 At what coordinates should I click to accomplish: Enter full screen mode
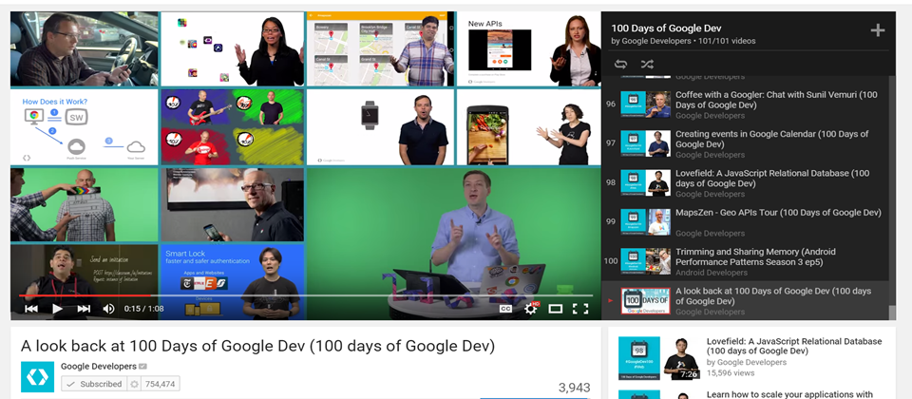[580, 309]
